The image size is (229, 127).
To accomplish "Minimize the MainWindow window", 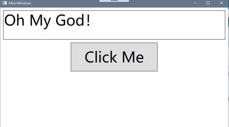I will point(195,3).
